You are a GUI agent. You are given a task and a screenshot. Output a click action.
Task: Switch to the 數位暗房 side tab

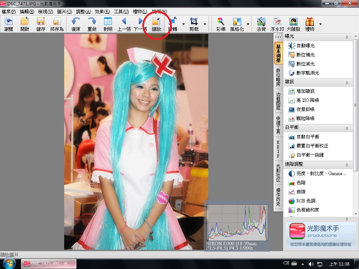[278, 77]
